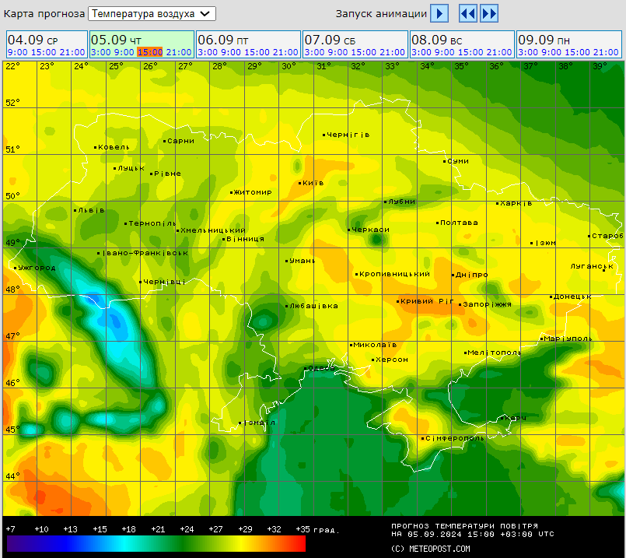
Task: Choose 21:00 forecast on 08.09
Action: [499, 52]
